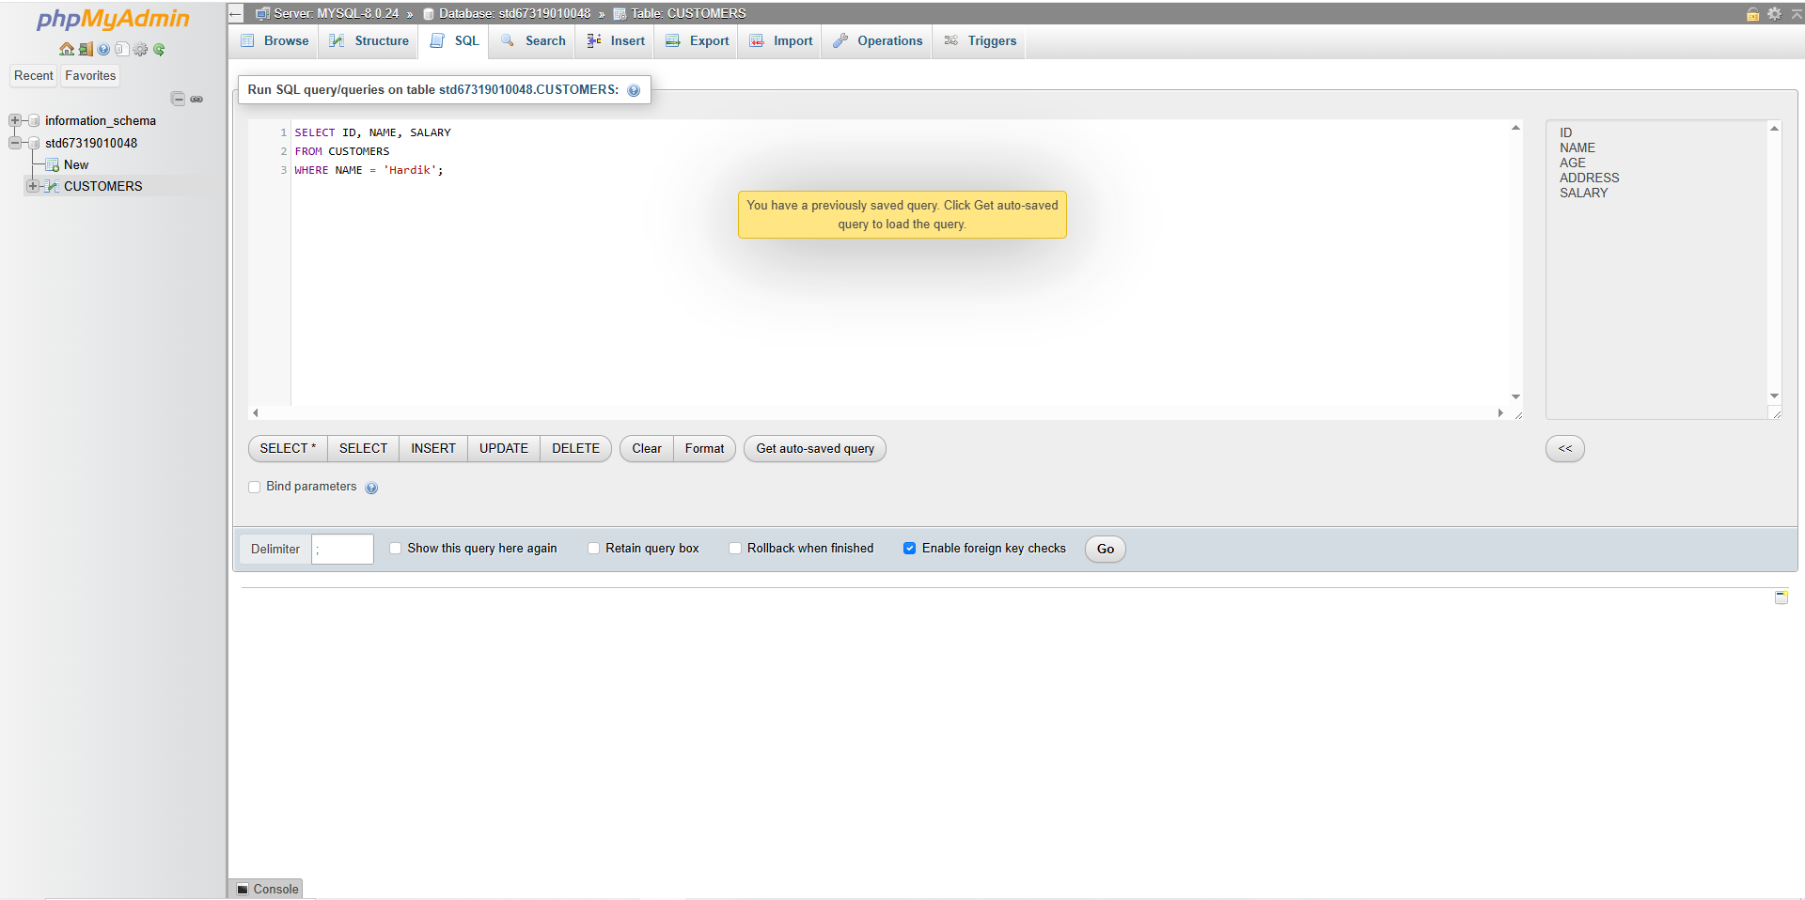Open navigation panel settings gear icon
The image size is (1805, 900).
coord(140,49)
